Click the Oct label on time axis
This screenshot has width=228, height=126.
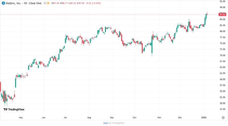pyautogui.click(x=135, y=117)
